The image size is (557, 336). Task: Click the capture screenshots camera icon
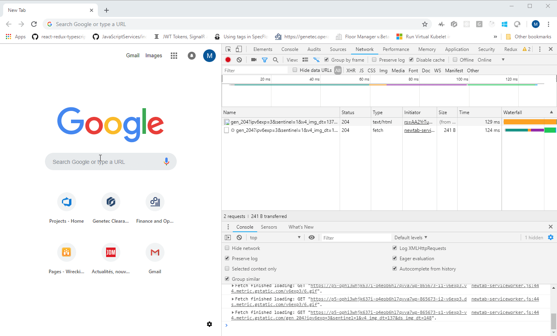click(254, 60)
